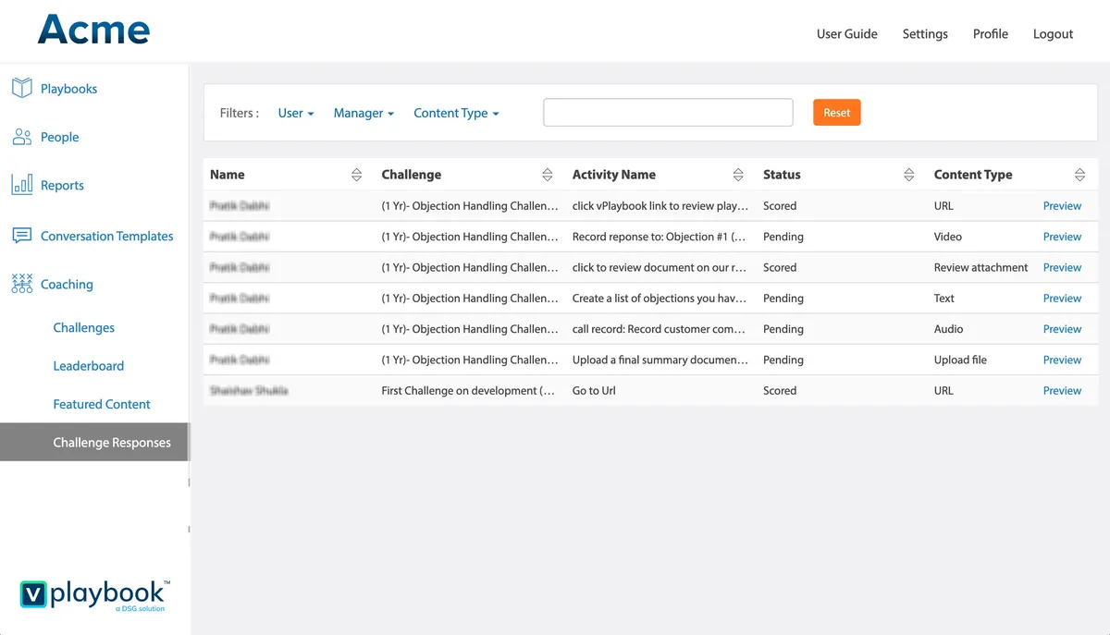The height and width of the screenshot is (635, 1110).
Task: Sort by Activity Name column arrows
Action: pos(738,175)
